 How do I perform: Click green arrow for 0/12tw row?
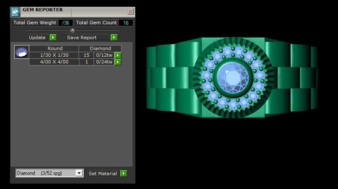[x=118, y=55]
